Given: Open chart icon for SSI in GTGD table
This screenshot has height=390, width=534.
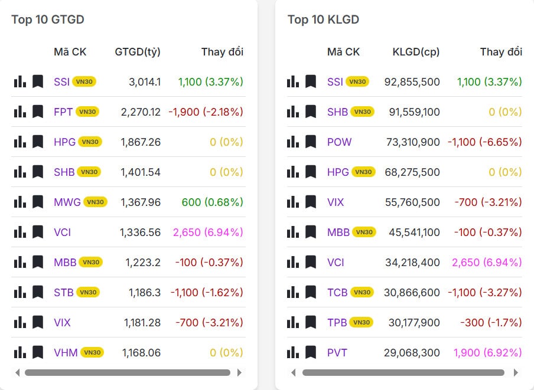Looking at the screenshot, I should 19,81.
